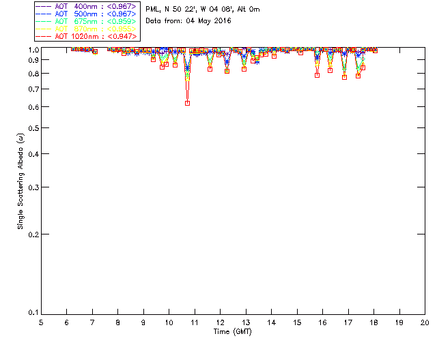Screen dimensions: 437x349
Task: Click the 0.1 tick label on y-axis
Action: point(33,313)
